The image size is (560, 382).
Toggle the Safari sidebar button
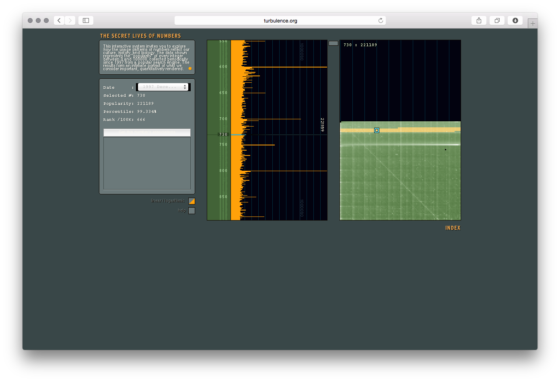(86, 20)
